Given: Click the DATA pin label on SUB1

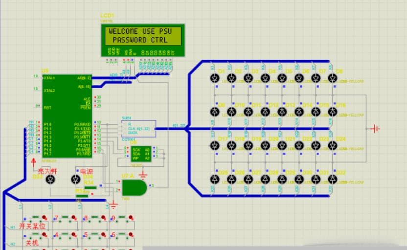Looking at the screenshot, I should tap(133, 133).
